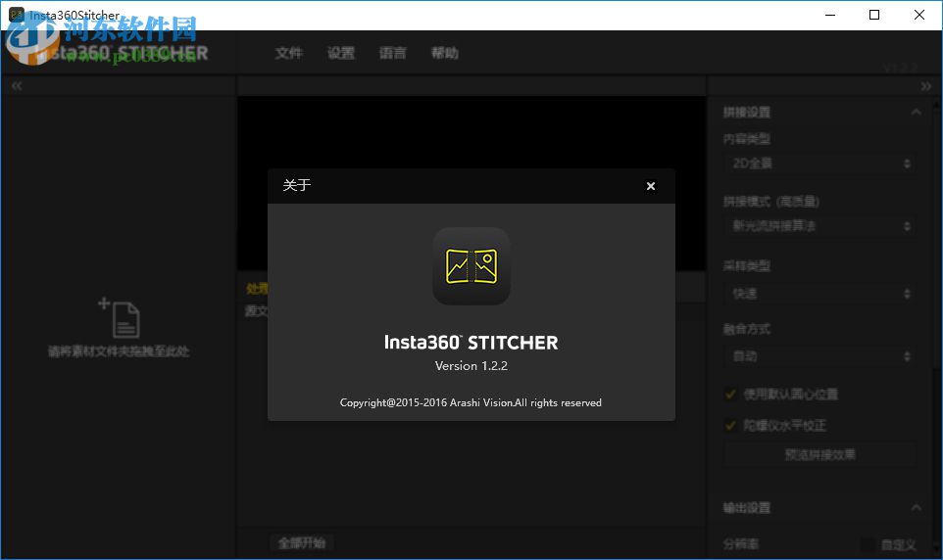Click the 请将素材文件夹拖拽至此处 hint text

[x=119, y=351]
